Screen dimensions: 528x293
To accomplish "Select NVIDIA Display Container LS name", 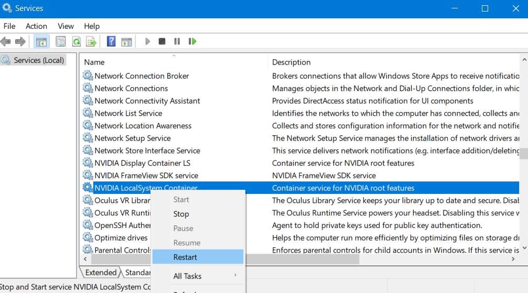I will 143,163.
